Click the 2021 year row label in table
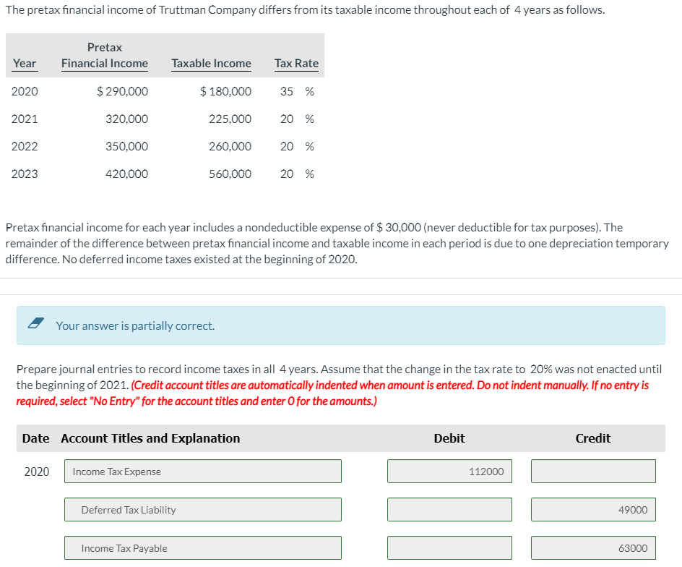Viewport: 682px width, 567px height. pyautogui.click(x=25, y=119)
